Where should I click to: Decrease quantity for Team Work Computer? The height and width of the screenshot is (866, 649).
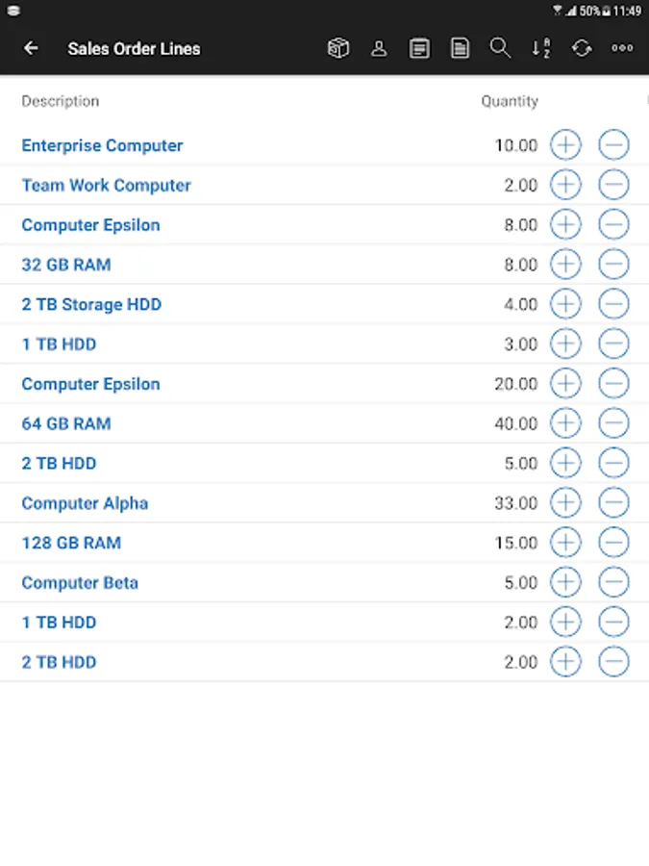(613, 185)
